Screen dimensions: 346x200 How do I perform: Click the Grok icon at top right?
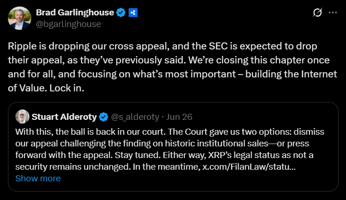[x=318, y=13]
